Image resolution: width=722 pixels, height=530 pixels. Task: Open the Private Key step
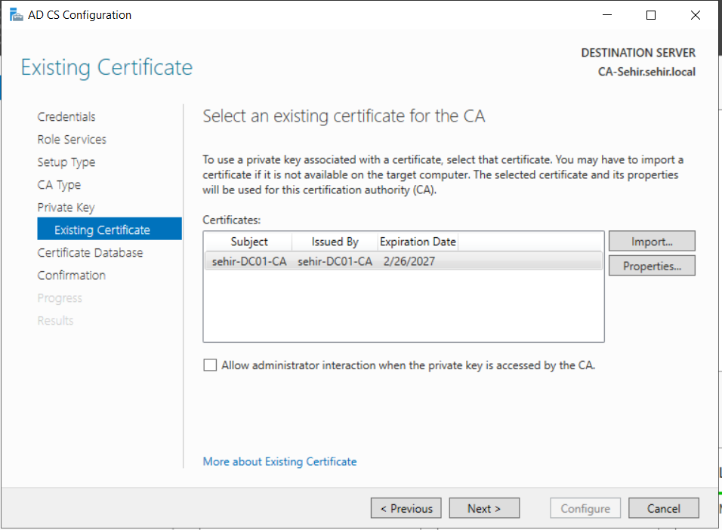point(66,208)
